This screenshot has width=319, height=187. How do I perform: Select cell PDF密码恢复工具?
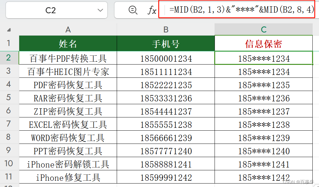coord(68,84)
